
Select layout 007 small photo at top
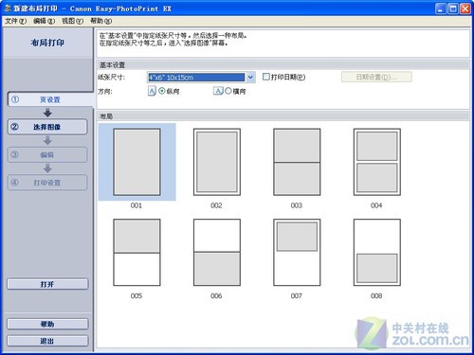(x=297, y=253)
